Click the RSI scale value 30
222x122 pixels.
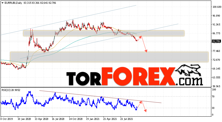tap(213, 108)
